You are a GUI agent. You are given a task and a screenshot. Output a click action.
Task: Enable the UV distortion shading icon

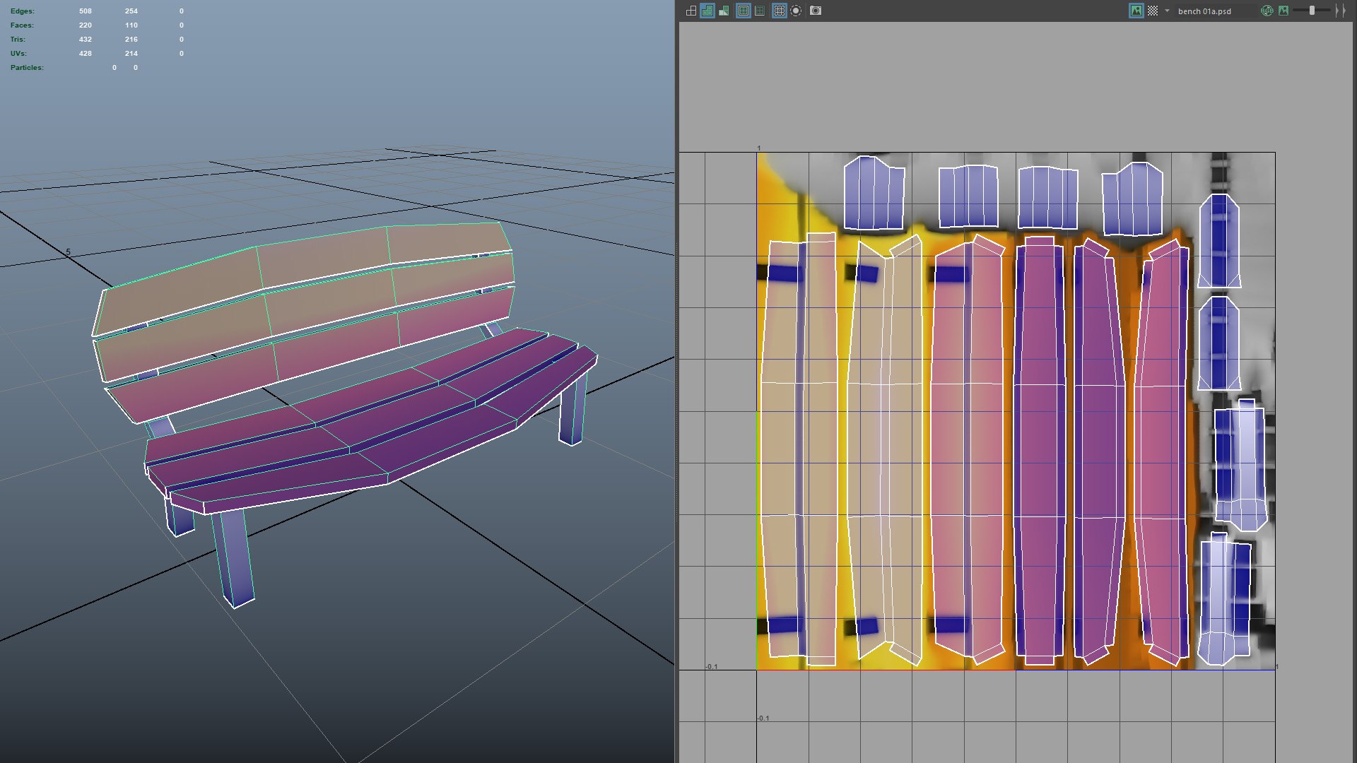coord(724,11)
